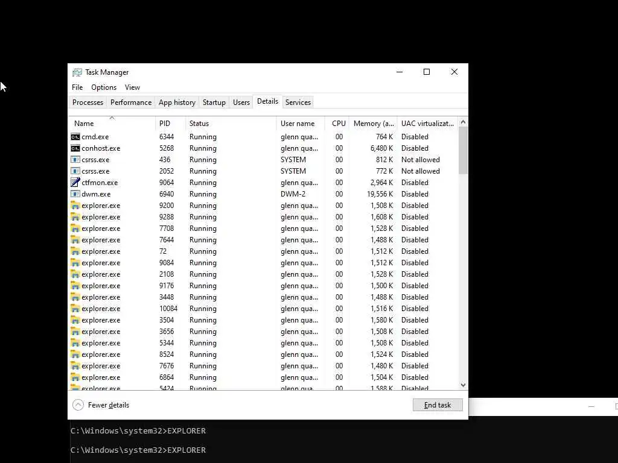Sort by the User name column header
618x463 pixels.
click(301, 123)
